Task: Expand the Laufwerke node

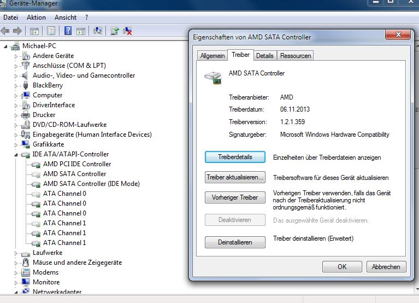Action: pyautogui.click(x=16, y=253)
